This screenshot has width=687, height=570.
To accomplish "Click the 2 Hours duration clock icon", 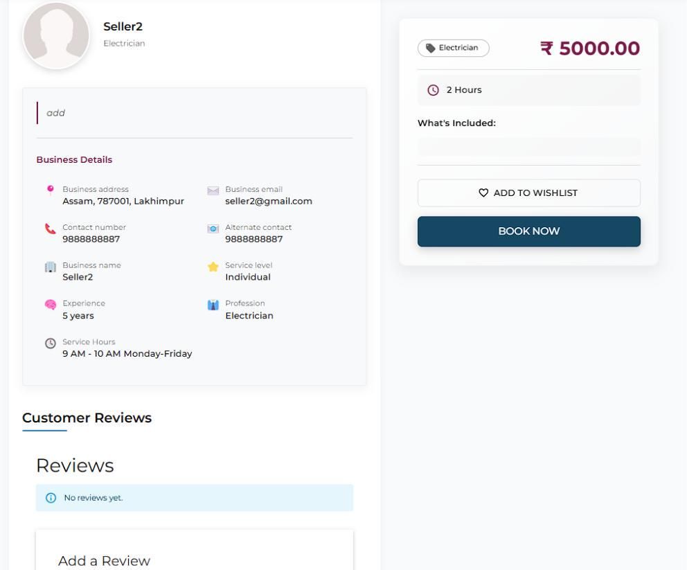I will tap(434, 90).
